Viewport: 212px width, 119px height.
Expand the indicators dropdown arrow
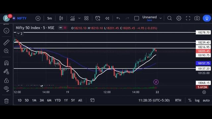pos(79,18)
